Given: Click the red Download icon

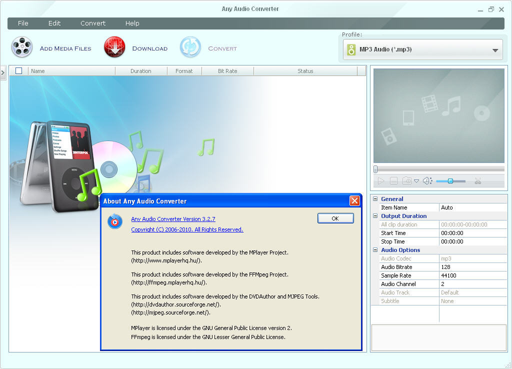Looking at the screenshot, I should (114, 47).
